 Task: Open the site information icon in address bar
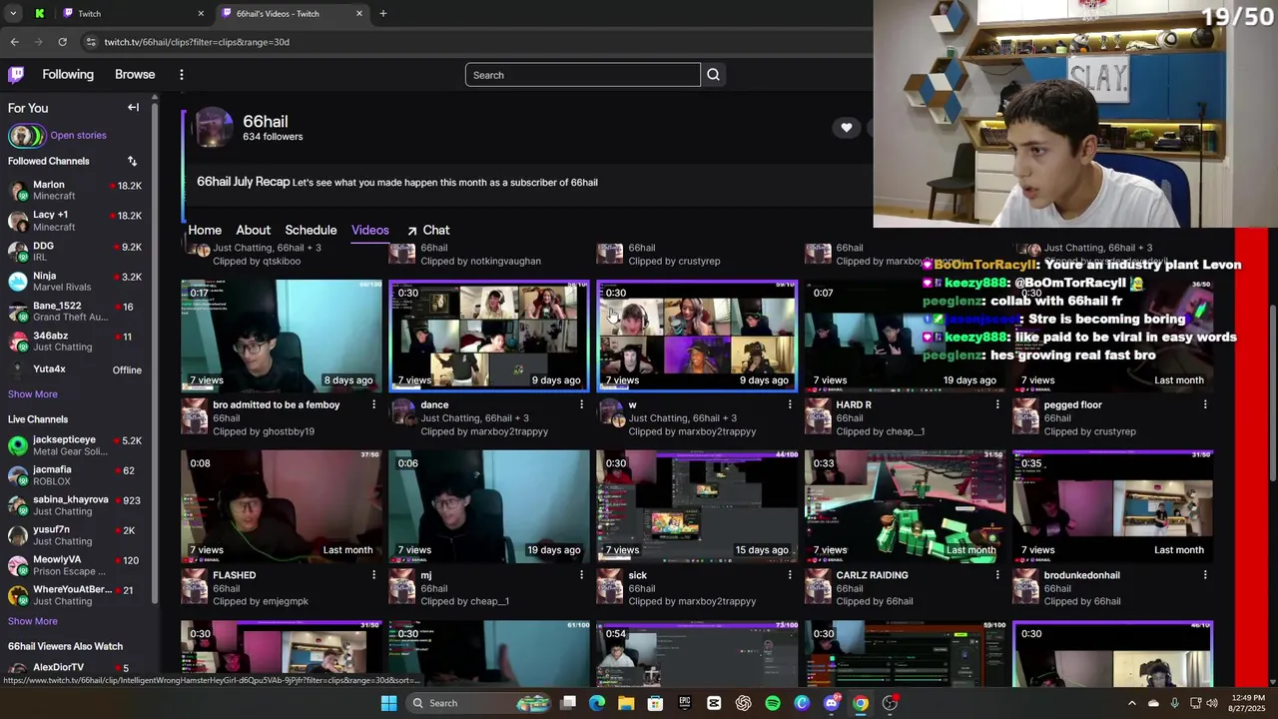pyautogui.click(x=91, y=42)
